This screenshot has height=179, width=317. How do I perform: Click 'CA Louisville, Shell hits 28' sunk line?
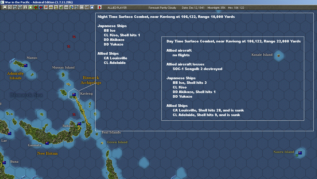tap(208, 110)
